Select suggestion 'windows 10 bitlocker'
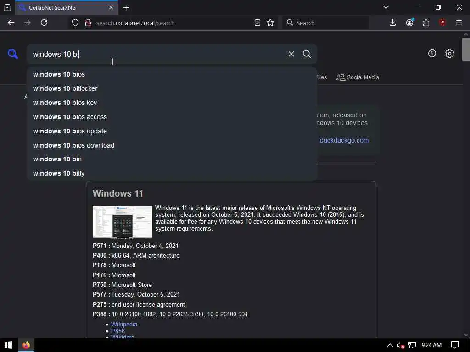Screen dimensions: 470x352 [x=172, y=88]
